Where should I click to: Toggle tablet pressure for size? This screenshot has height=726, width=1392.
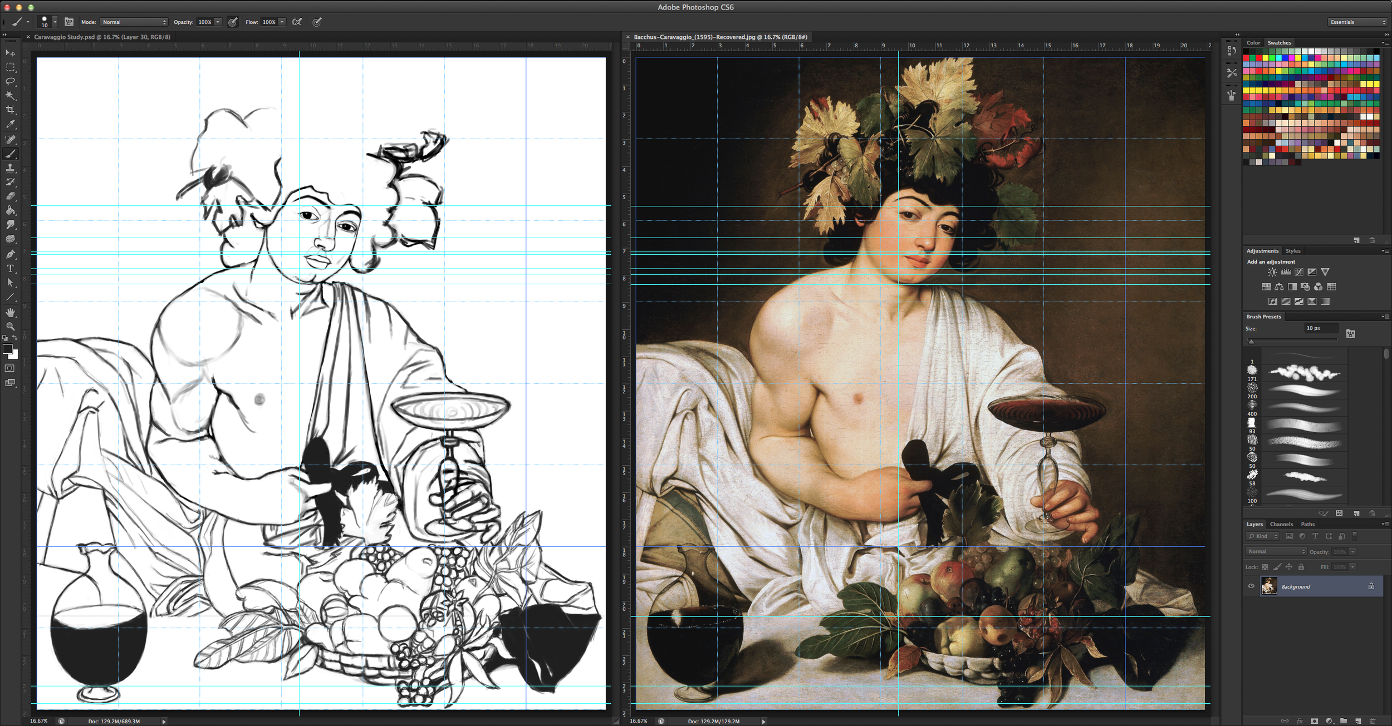click(x=317, y=22)
